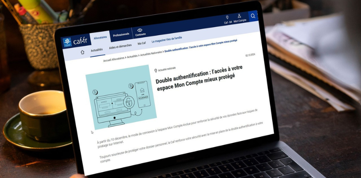Image resolution: width=361 pixels, height=178 pixels.
Task: Open Aides et démarches menu
Action: (x=120, y=46)
